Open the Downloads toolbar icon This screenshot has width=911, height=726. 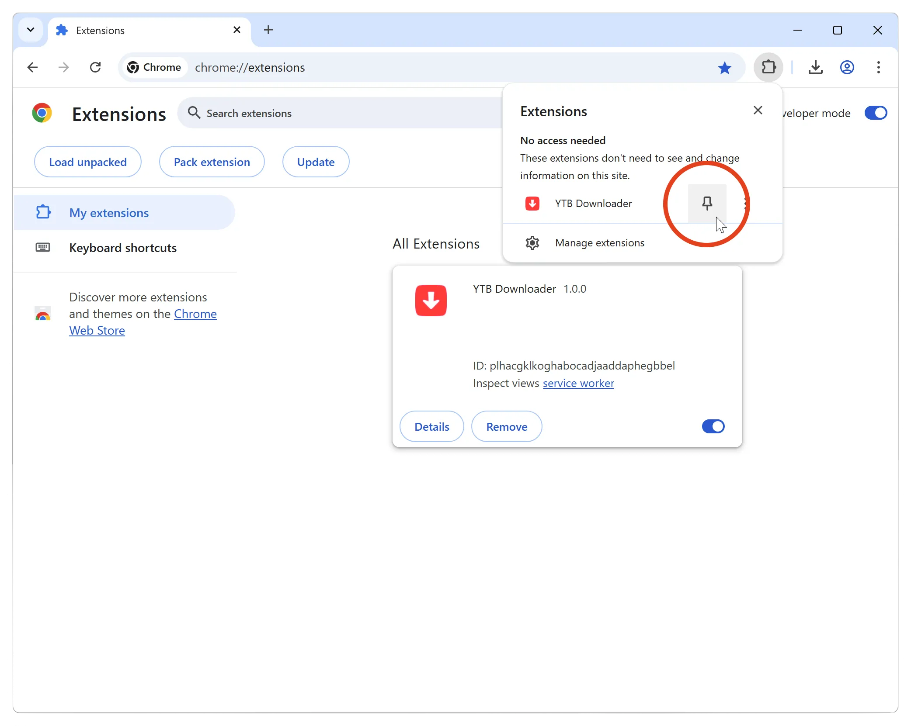point(815,67)
